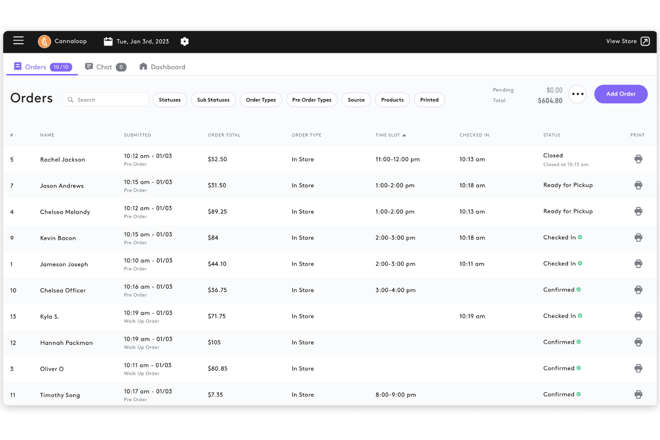The image size is (660, 440).
Task: Click green check beside Kyla S.'s Checked In
Action: [x=580, y=316]
